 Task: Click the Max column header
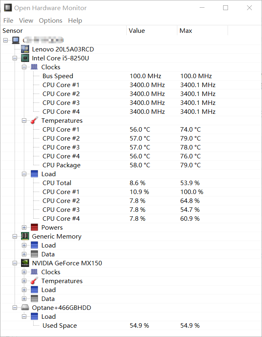click(186, 30)
